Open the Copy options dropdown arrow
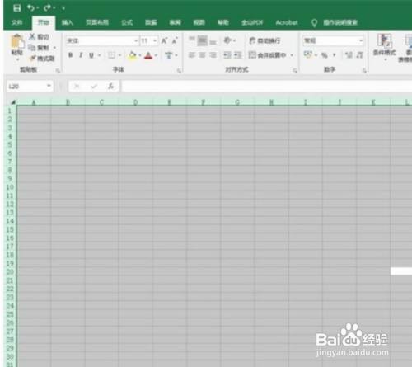The height and width of the screenshot is (367, 412). (54, 48)
